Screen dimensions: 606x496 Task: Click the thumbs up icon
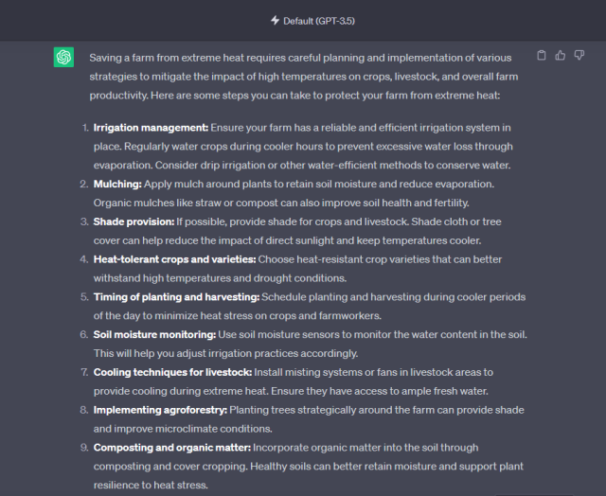click(560, 56)
